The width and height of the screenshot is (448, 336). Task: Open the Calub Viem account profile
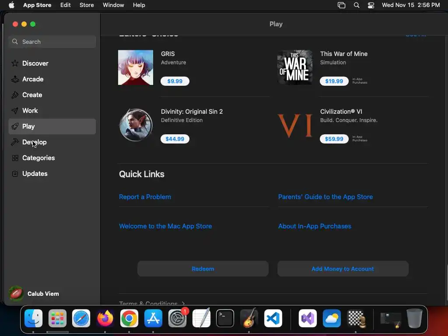tap(34, 294)
